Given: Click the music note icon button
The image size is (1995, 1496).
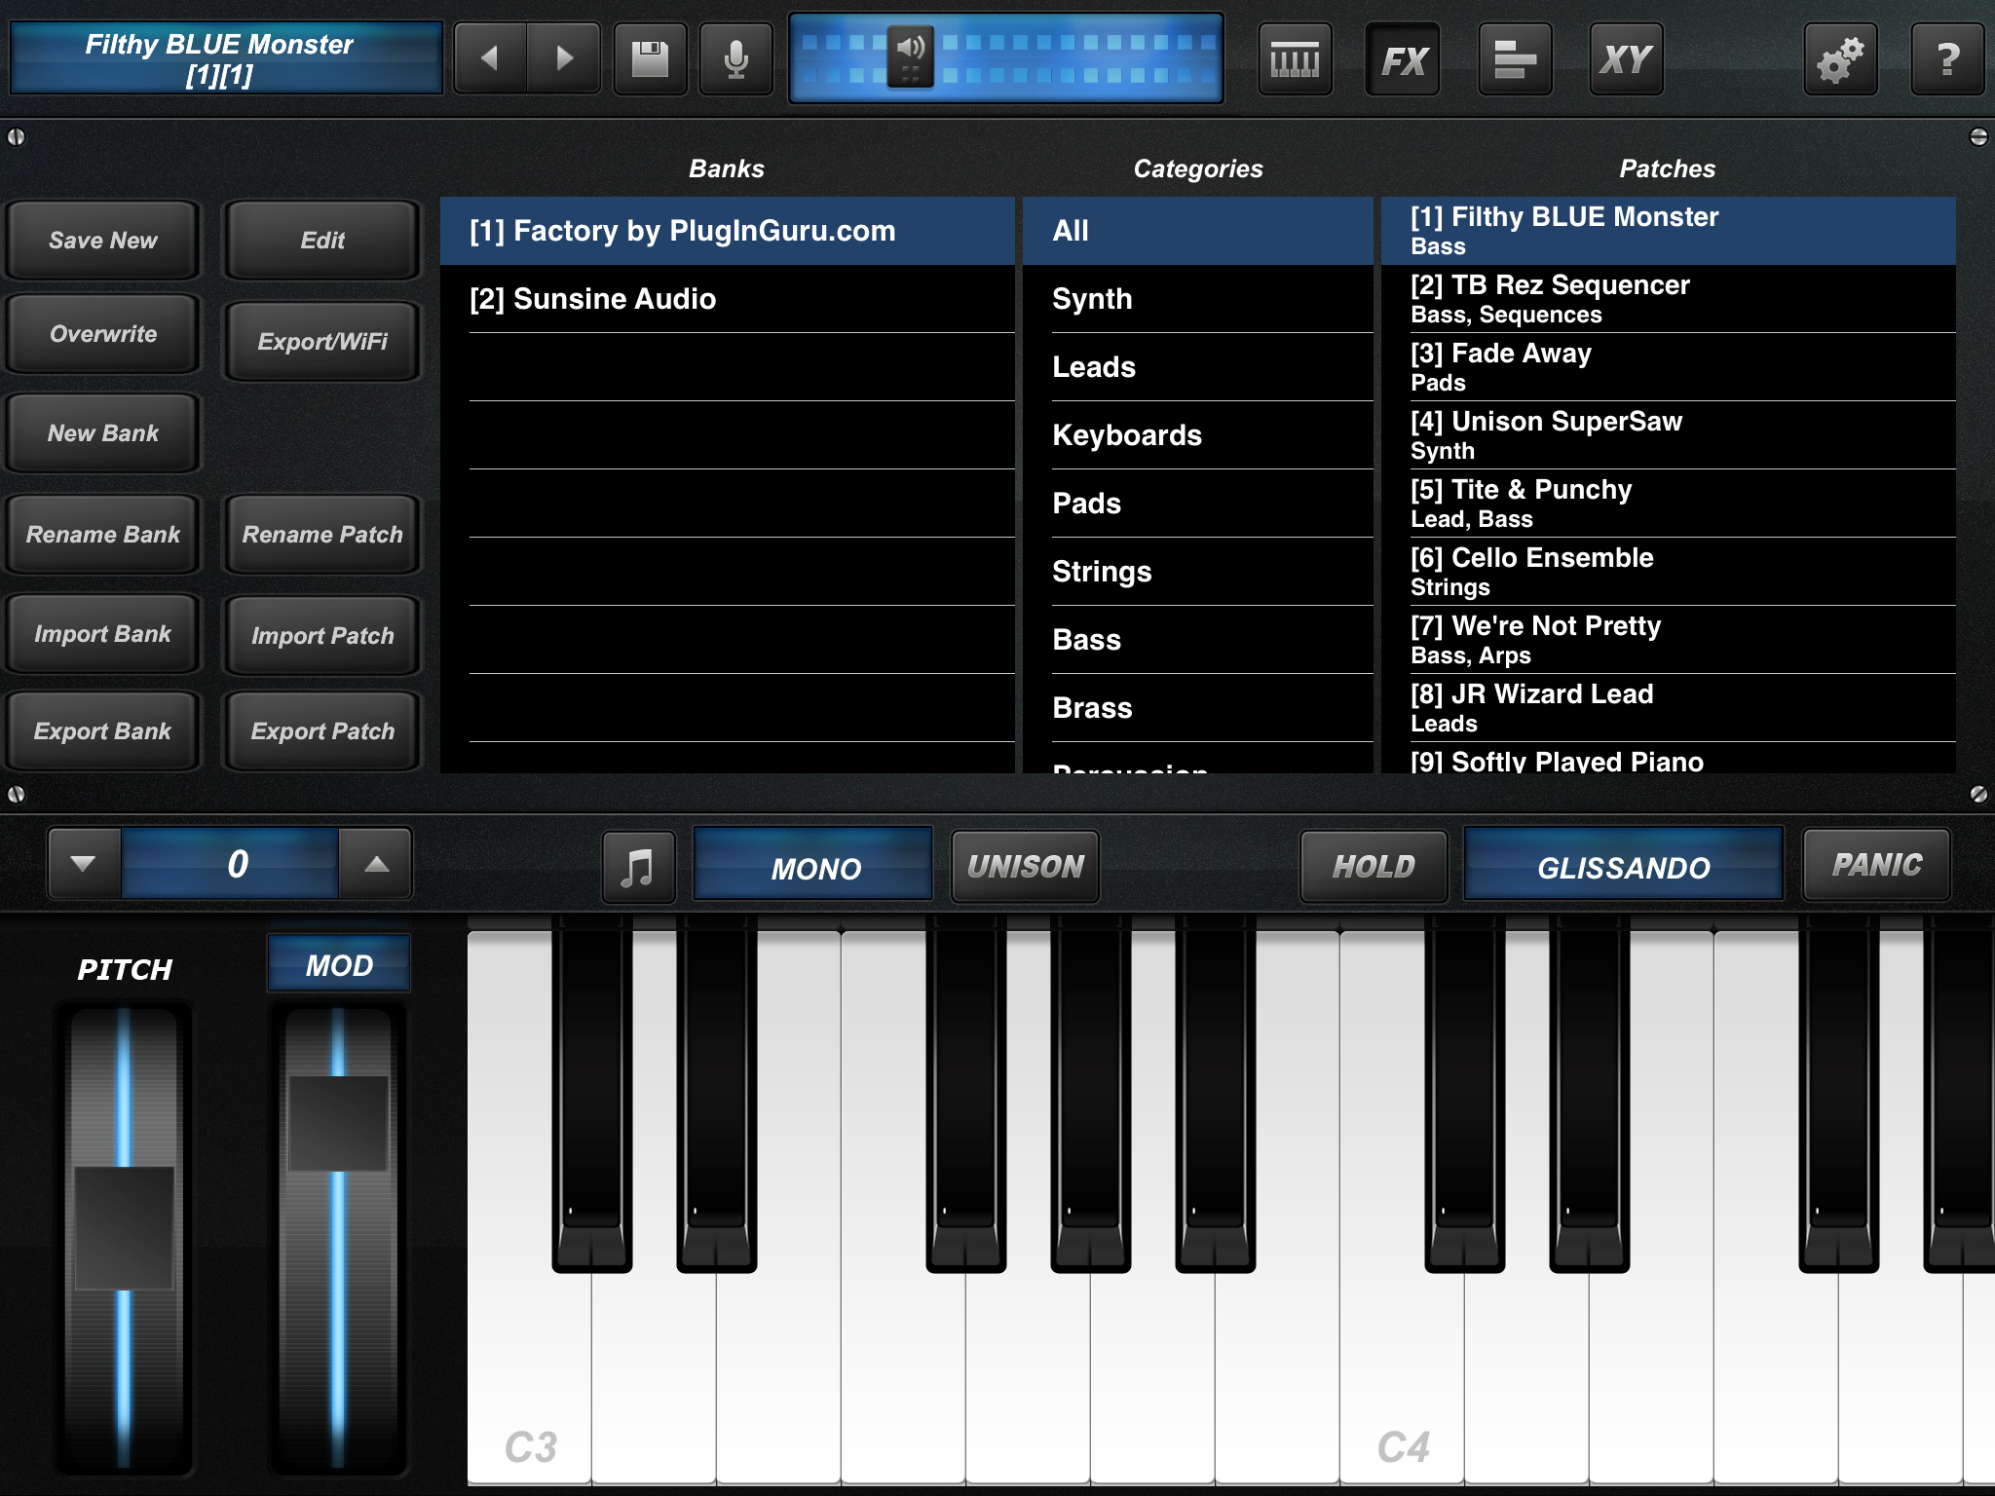Looking at the screenshot, I should pyautogui.click(x=638, y=867).
